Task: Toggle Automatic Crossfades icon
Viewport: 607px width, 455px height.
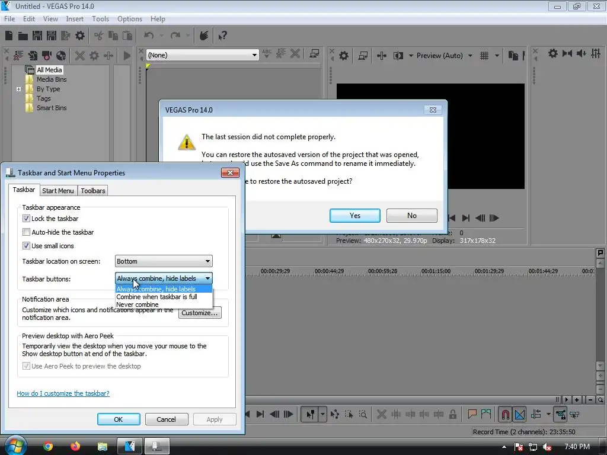Action: point(520,414)
